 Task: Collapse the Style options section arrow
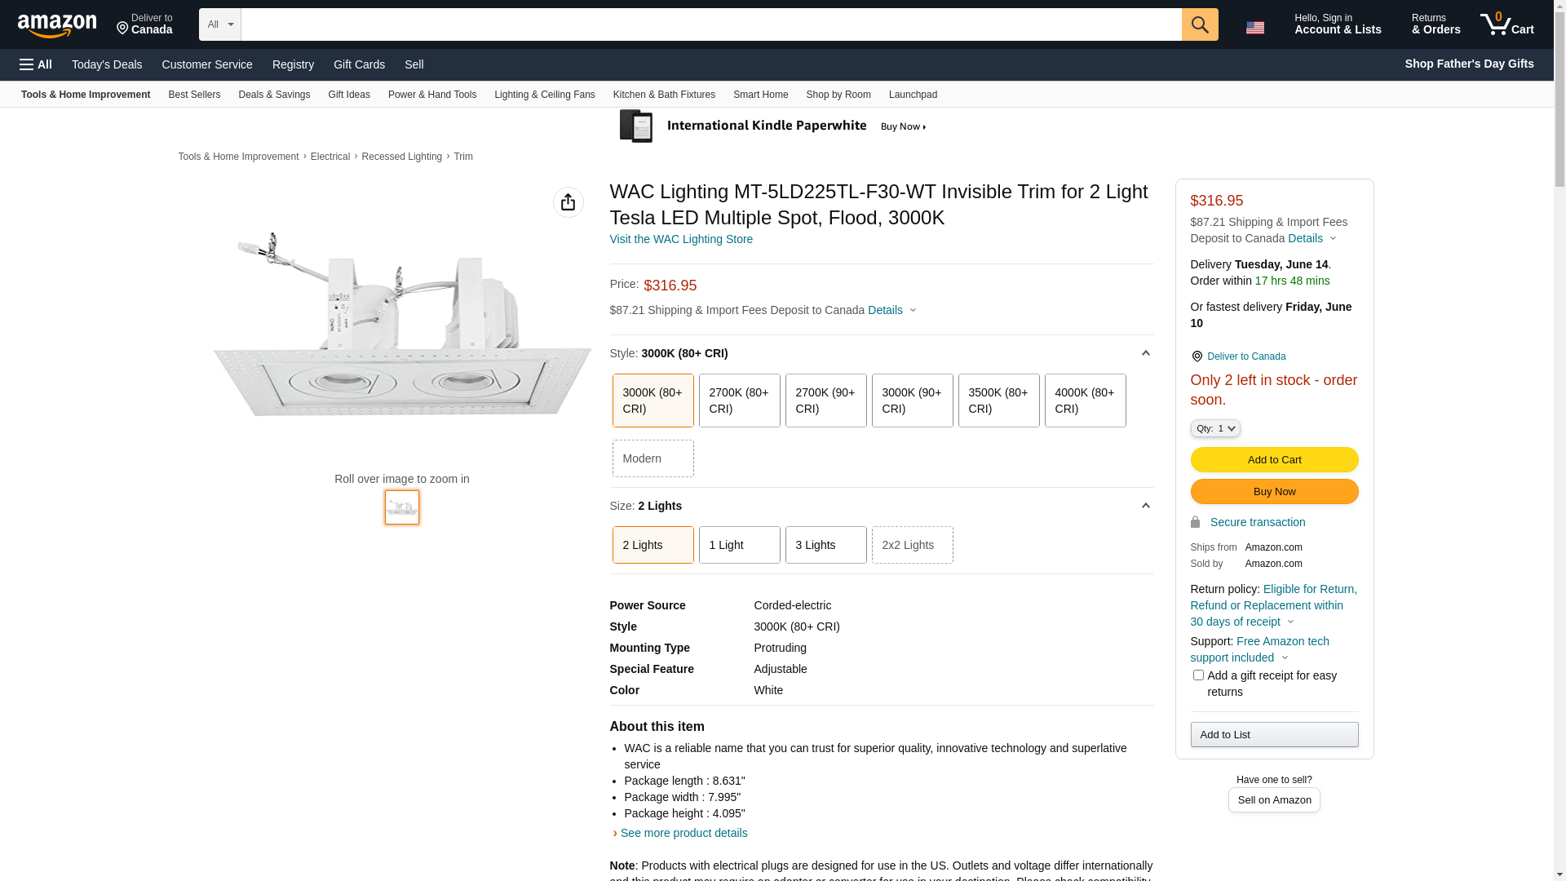point(1145,353)
